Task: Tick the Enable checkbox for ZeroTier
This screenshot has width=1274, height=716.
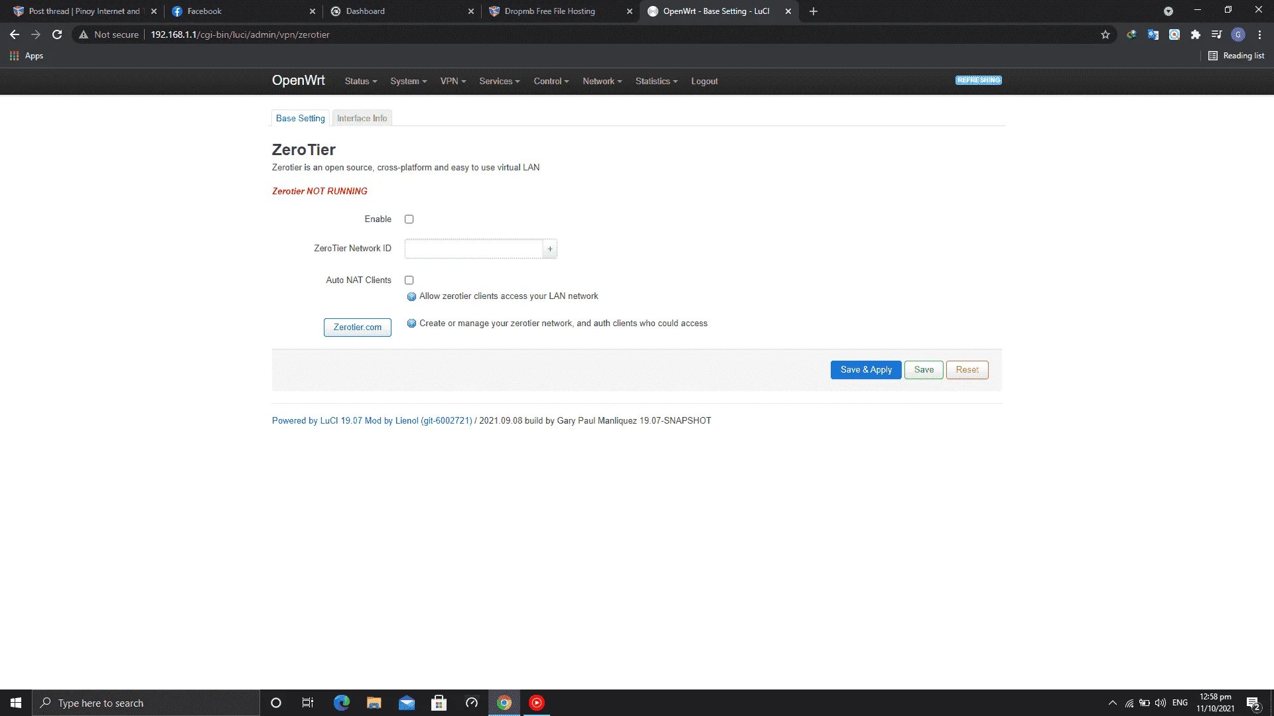Action: 409,219
